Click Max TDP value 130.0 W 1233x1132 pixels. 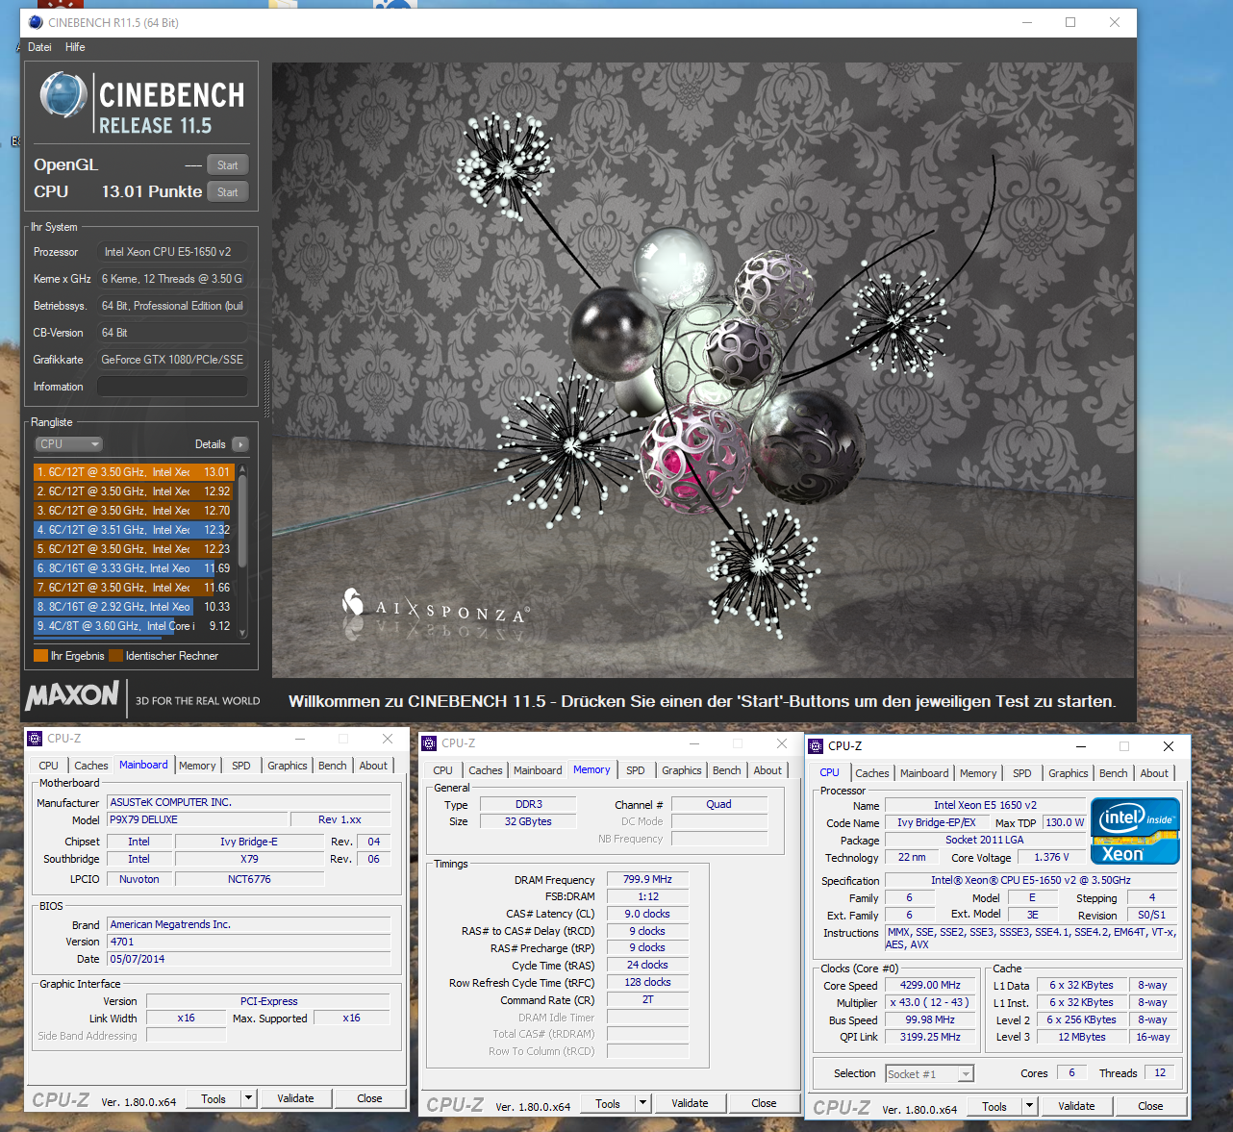click(x=1065, y=822)
